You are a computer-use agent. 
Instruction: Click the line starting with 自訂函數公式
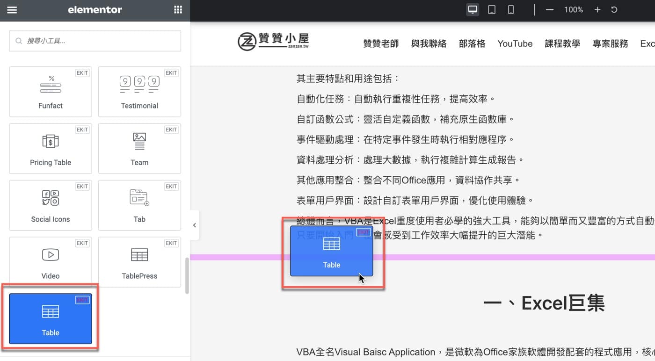click(x=405, y=119)
